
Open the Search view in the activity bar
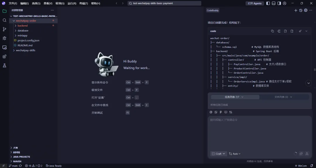[4, 20]
